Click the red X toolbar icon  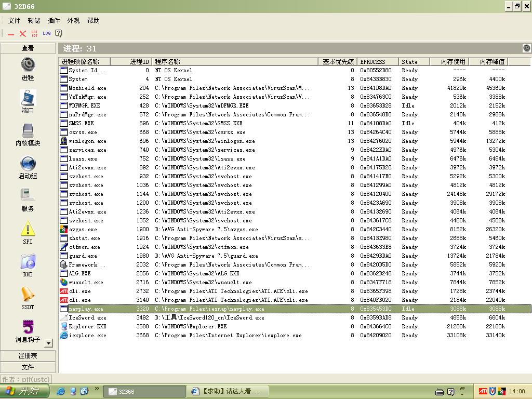coord(22,33)
